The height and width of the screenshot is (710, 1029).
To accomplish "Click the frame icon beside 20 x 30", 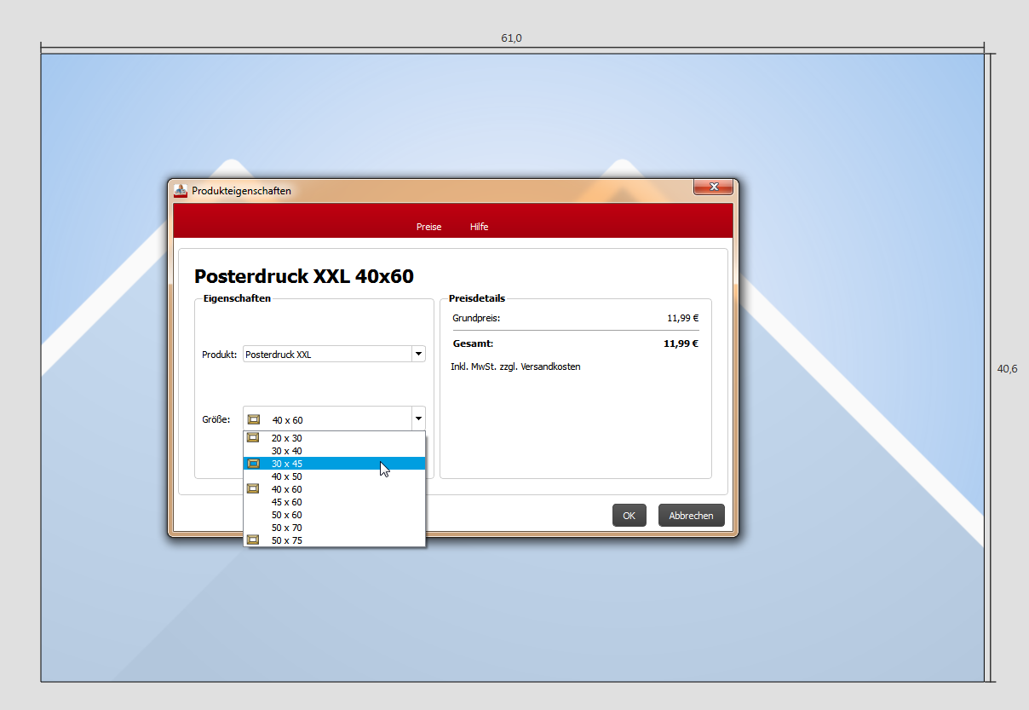I will (x=253, y=437).
